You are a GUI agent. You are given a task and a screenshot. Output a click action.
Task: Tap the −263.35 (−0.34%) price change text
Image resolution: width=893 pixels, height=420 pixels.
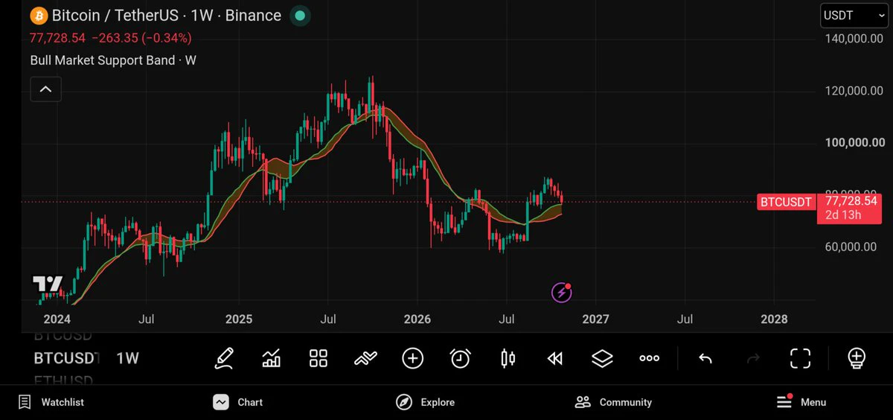click(141, 38)
